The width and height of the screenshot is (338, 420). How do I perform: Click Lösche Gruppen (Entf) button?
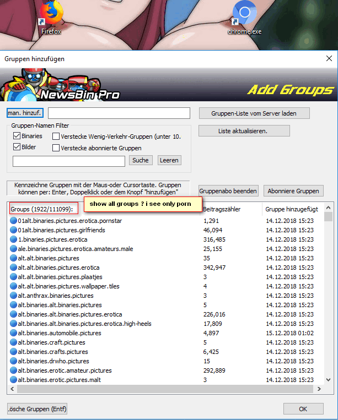(x=37, y=409)
